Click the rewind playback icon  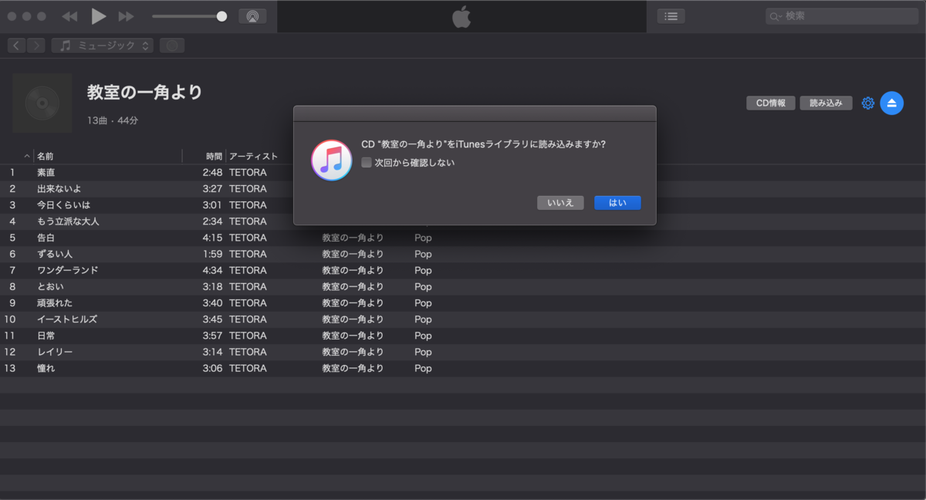[70, 15]
